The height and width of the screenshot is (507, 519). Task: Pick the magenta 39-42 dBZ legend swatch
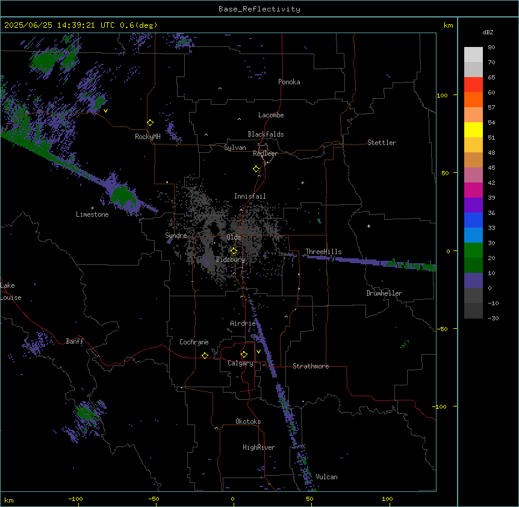coord(473,190)
